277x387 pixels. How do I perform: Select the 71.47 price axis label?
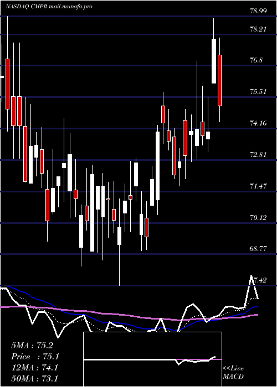pyautogui.click(x=258, y=186)
